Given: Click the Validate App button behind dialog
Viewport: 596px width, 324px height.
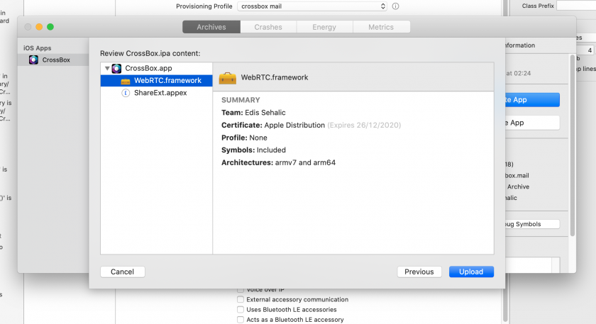Looking at the screenshot, I should point(532,123).
